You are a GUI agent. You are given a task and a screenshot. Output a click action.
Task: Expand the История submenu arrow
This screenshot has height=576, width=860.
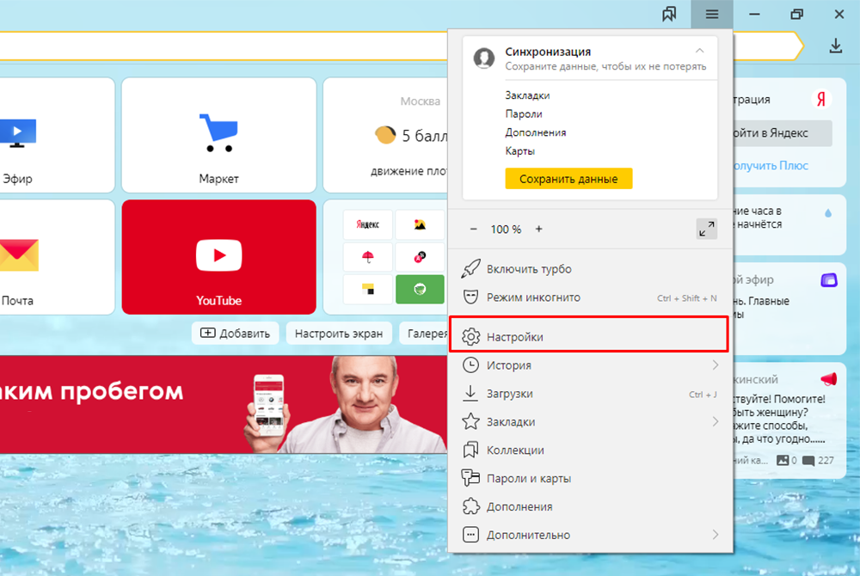point(716,365)
